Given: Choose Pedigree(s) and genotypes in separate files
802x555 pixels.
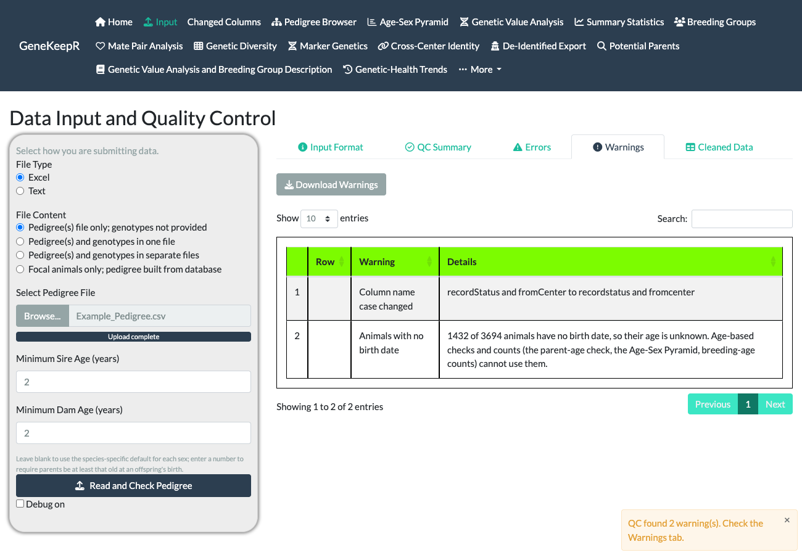Looking at the screenshot, I should pos(20,255).
